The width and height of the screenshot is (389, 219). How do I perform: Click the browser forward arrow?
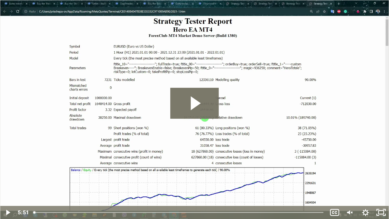tap(11, 12)
